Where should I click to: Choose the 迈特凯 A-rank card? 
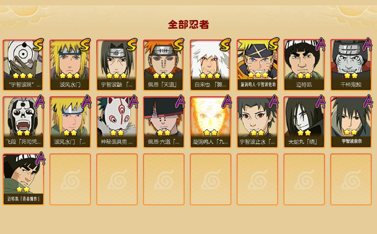tap(304, 65)
